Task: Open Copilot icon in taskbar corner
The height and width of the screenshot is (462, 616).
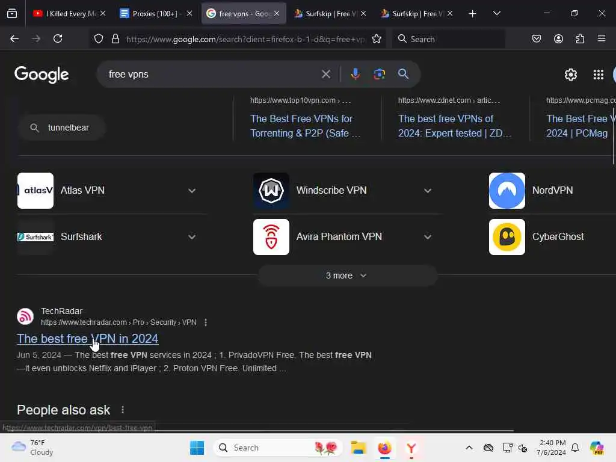Action: click(597, 448)
